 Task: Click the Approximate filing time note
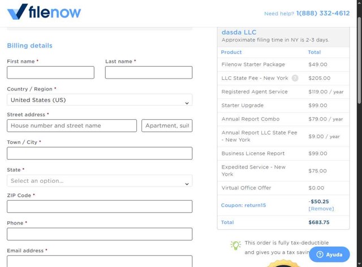pos(275,40)
